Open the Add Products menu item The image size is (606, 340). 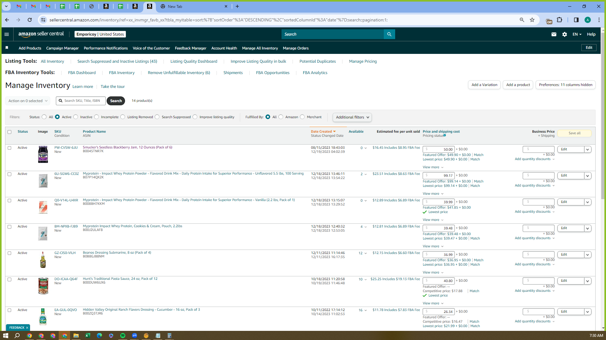point(30,48)
